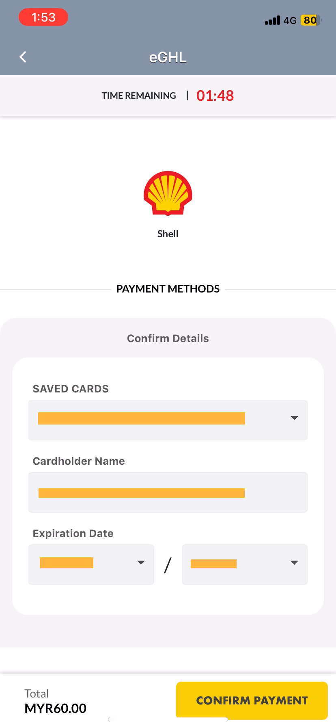Tap the Expiration Date label
This screenshot has height=728, width=336.
[x=73, y=533]
